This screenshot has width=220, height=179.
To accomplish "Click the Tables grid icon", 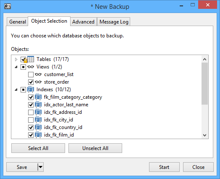I will (31, 59).
